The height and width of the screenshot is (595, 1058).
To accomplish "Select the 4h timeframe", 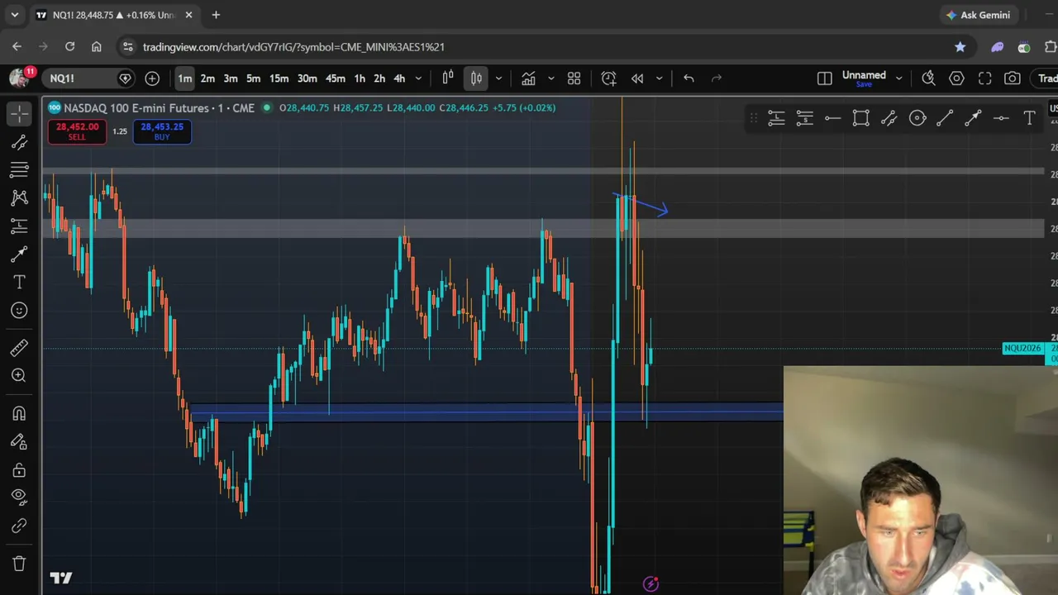I will [x=399, y=79].
